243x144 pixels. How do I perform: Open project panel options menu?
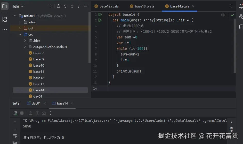pos(79,6)
